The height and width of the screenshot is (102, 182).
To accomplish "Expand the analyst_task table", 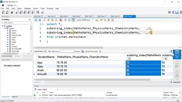I will coord(8,35).
